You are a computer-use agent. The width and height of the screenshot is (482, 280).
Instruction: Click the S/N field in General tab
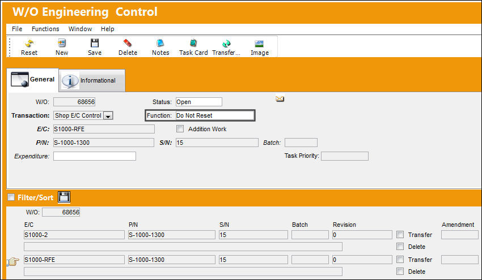pyautogui.click(x=217, y=143)
